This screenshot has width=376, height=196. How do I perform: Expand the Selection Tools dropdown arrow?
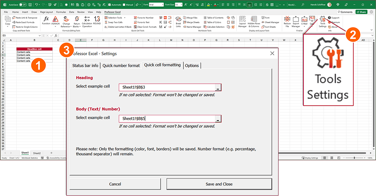pos(125,18)
